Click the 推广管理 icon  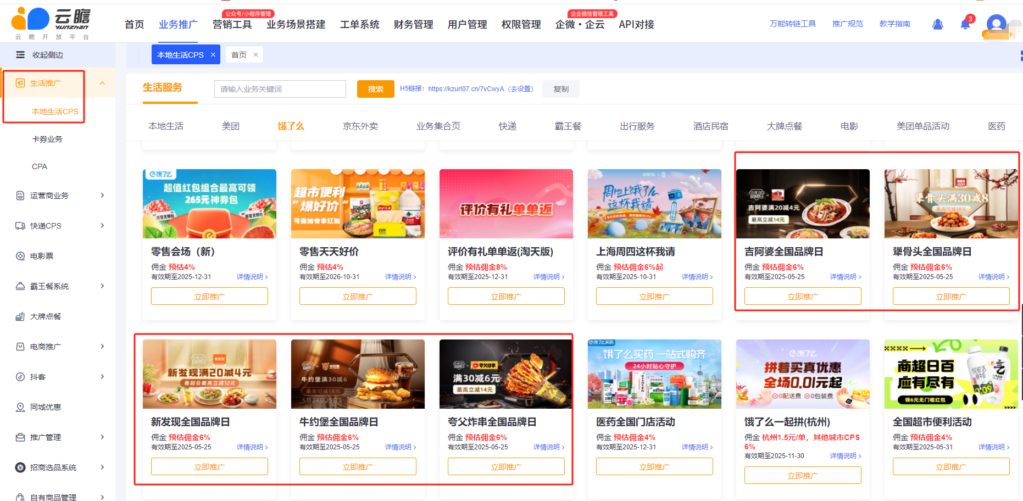click(x=20, y=437)
